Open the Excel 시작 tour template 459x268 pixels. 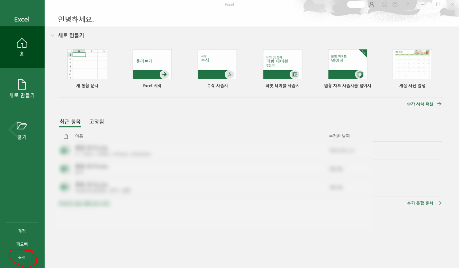(x=152, y=69)
